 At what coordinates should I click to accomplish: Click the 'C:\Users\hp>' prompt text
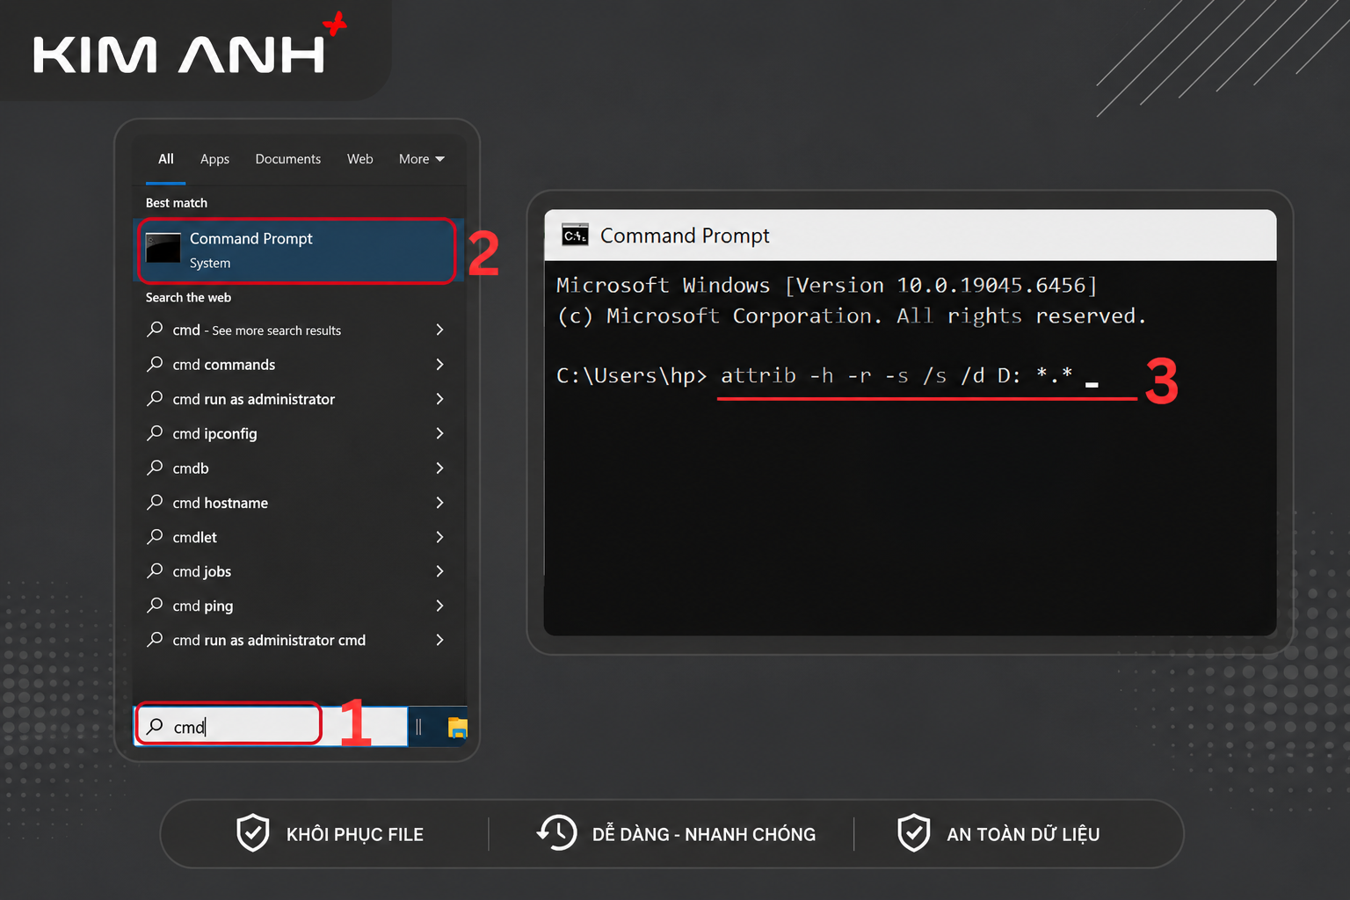pos(631,376)
